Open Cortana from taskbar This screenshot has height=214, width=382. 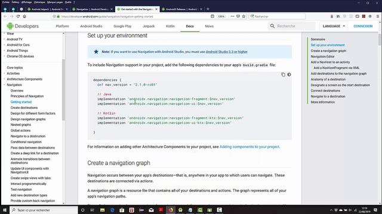point(82,210)
